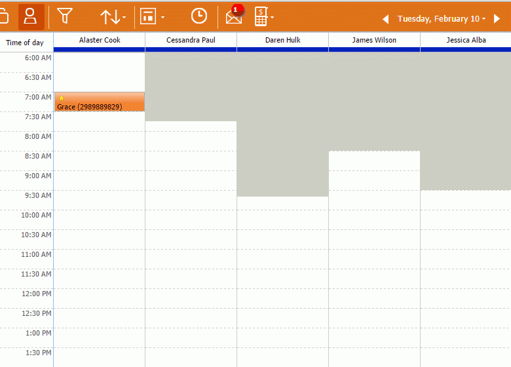Click the calendar layout view icon

148,16
